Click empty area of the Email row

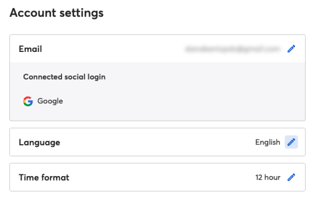click(x=112, y=49)
